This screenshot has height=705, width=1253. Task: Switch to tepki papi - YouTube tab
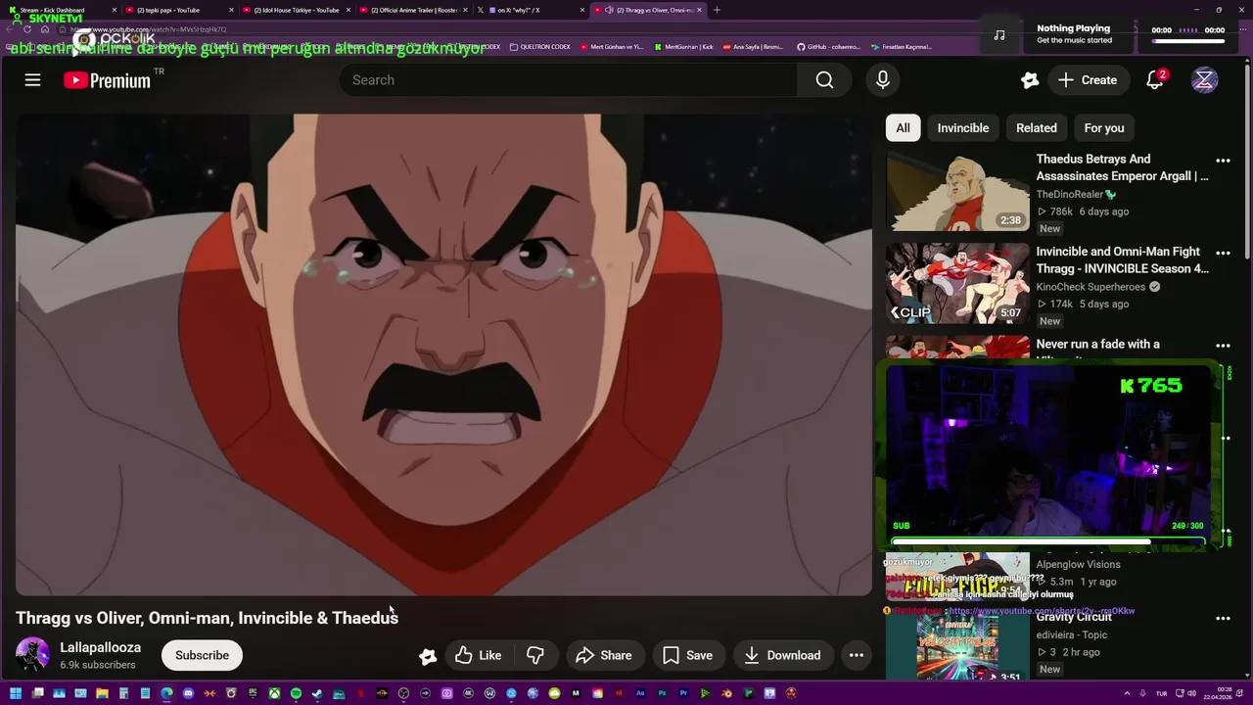point(176,10)
